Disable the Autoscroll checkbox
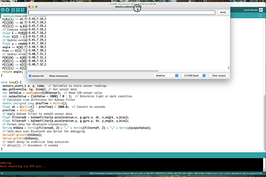Image resolution: width=266 pixels, height=177 pixels. click(30, 76)
